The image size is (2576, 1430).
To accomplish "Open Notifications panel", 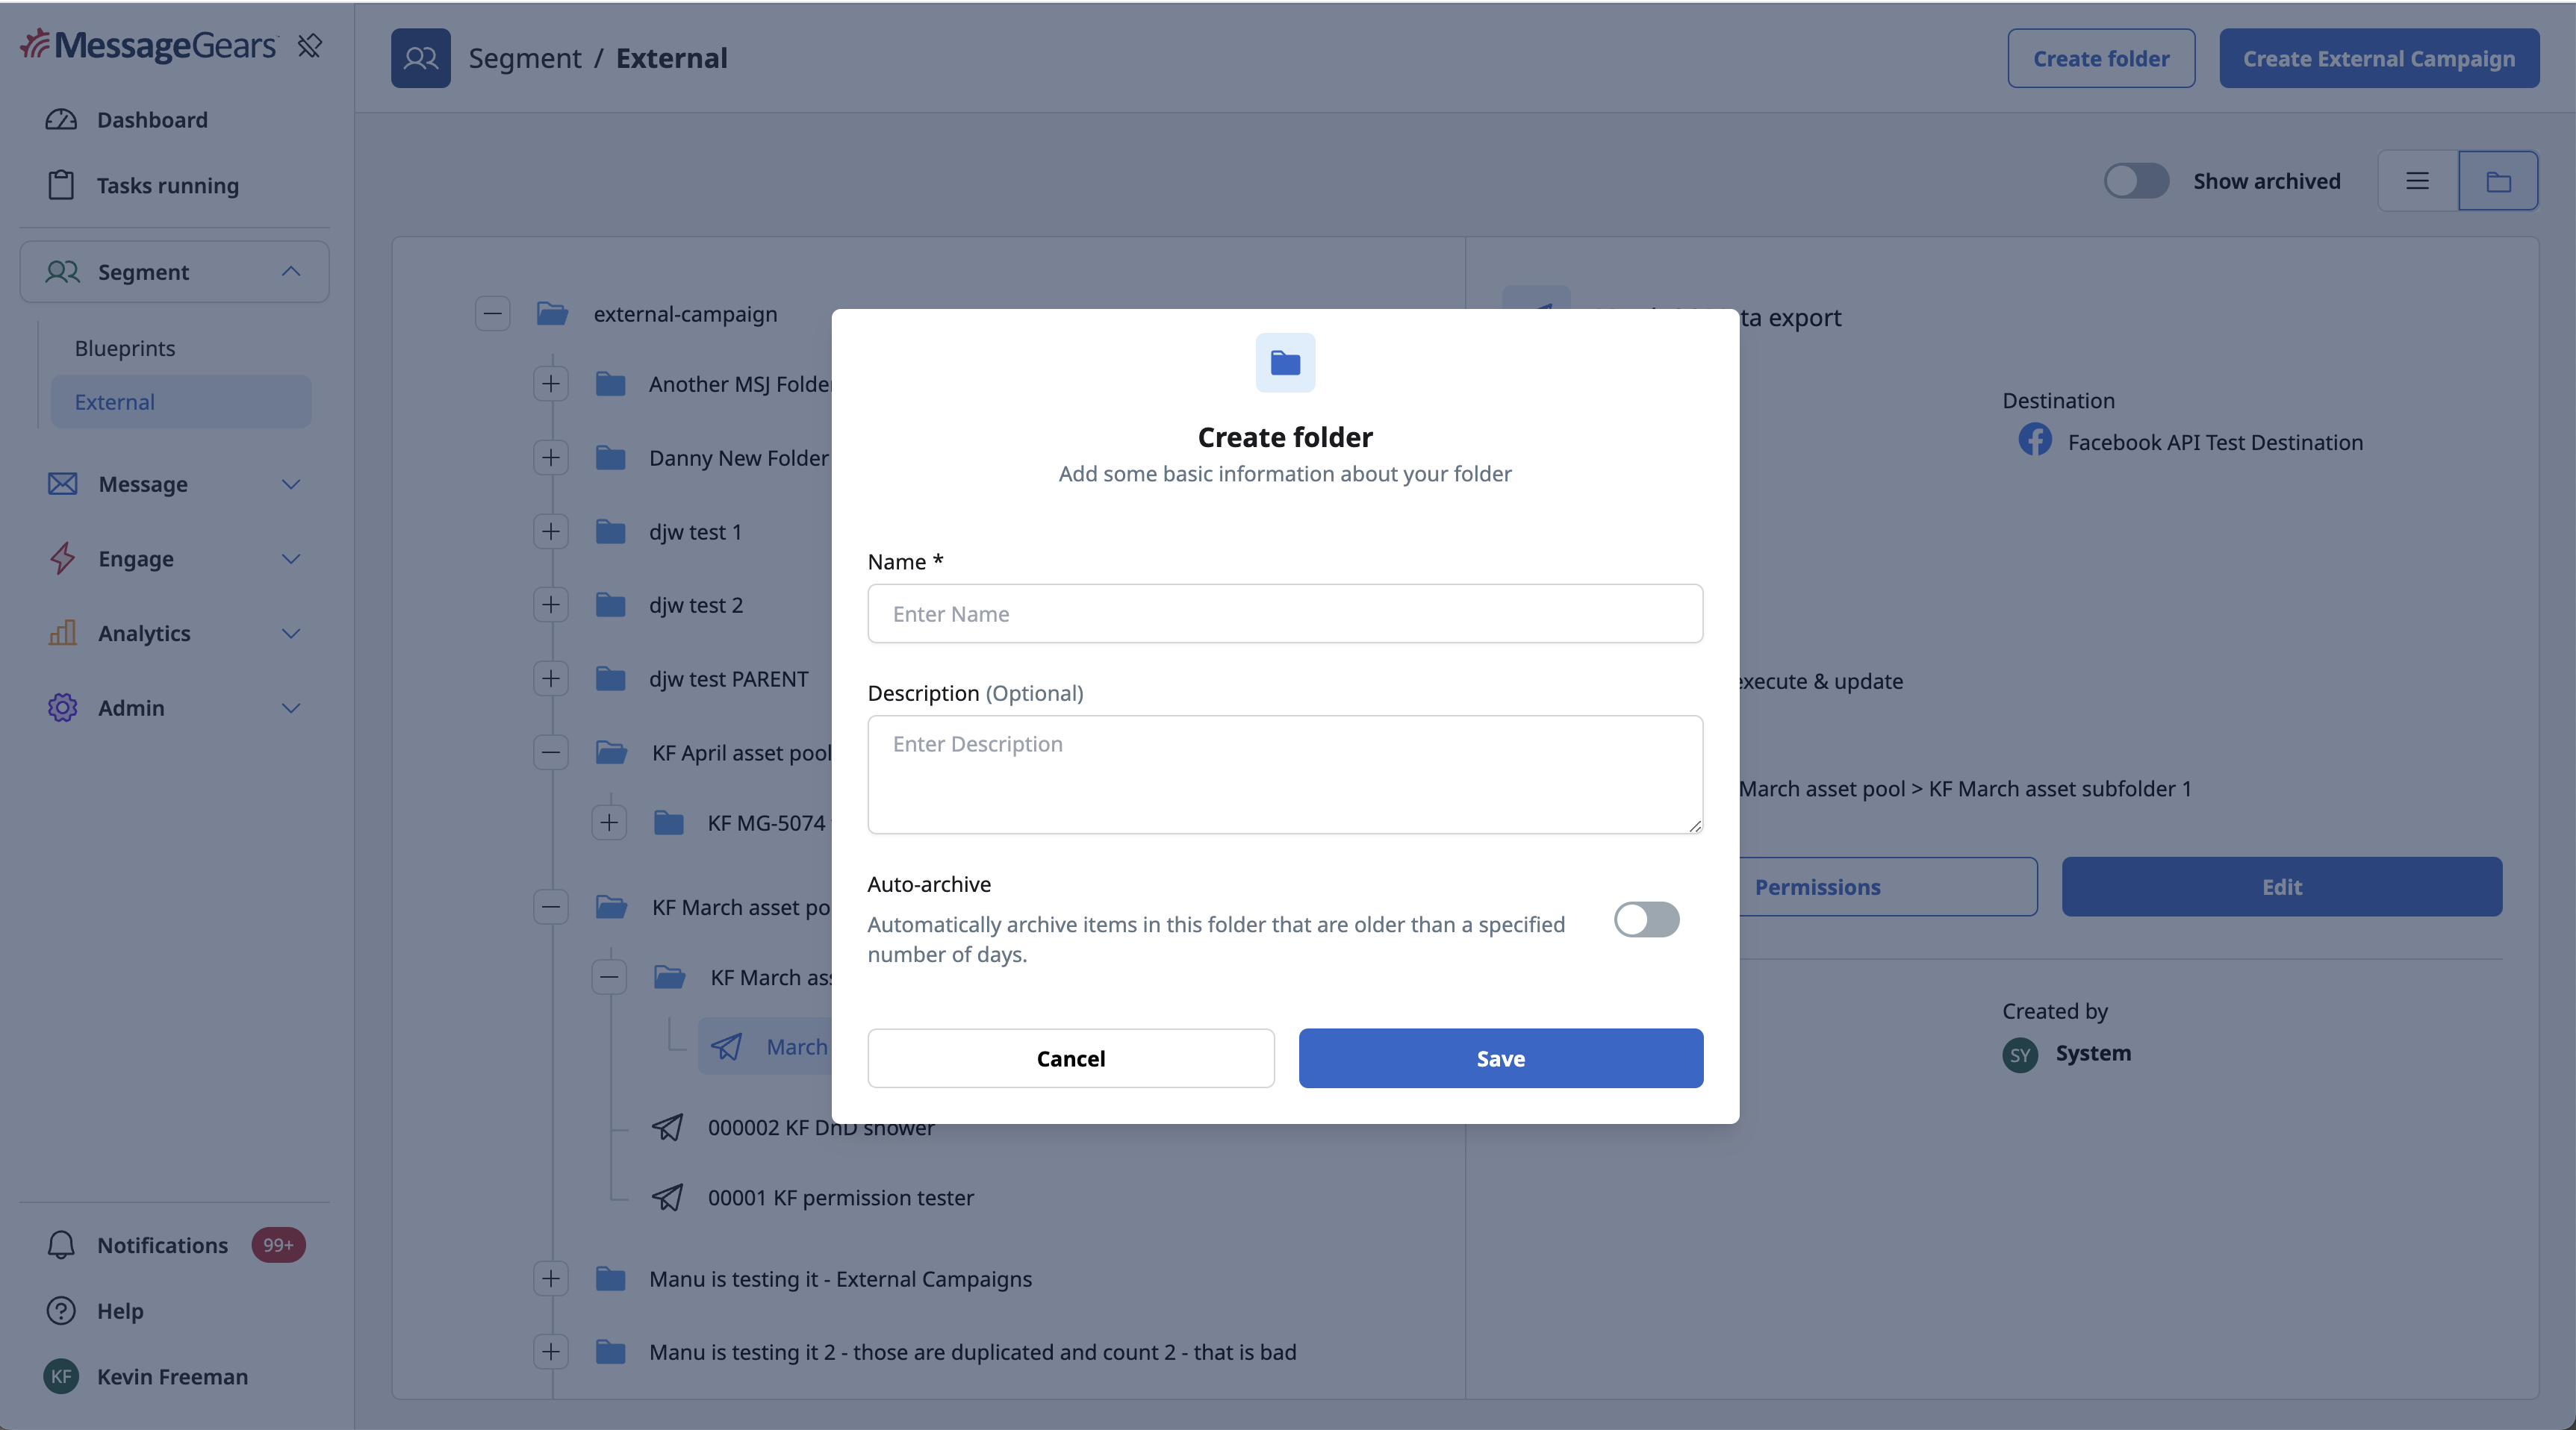I will 162,1245.
